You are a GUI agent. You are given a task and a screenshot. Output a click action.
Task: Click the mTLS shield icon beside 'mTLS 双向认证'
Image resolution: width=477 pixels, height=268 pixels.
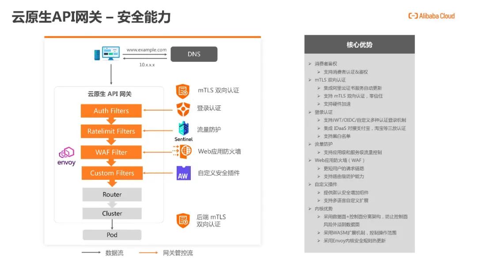183,91
